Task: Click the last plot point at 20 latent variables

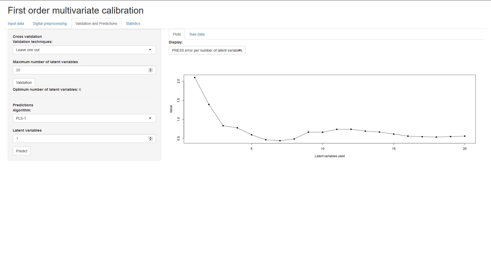Action: (x=465, y=136)
